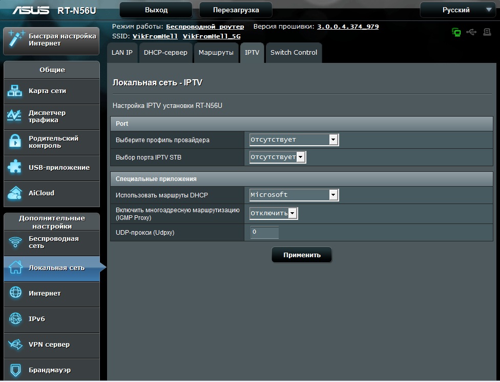Viewport: 500px width, 382px height.
Task: Click the Wireless network Wi-Fi icon
Action: pos(15,242)
